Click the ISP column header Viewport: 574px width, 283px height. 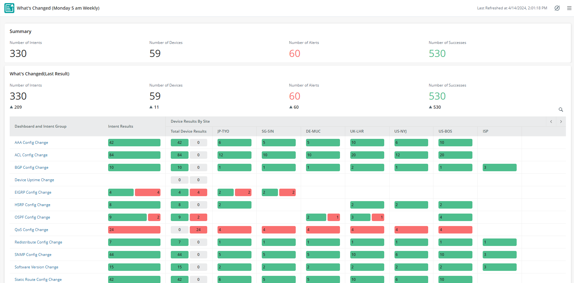click(485, 131)
